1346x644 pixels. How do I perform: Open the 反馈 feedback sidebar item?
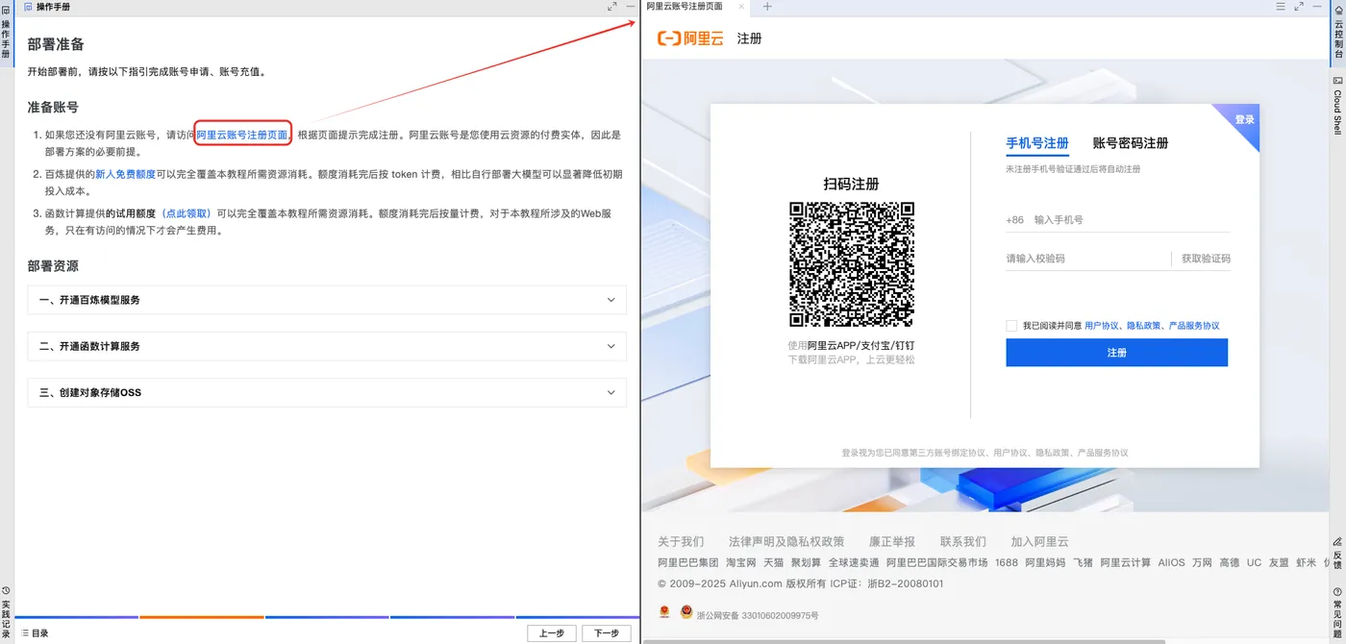tap(1338, 554)
